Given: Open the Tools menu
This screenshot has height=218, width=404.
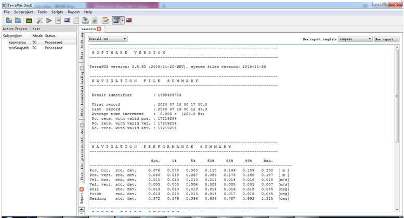Looking at the screenshot, I should point(42,11).
